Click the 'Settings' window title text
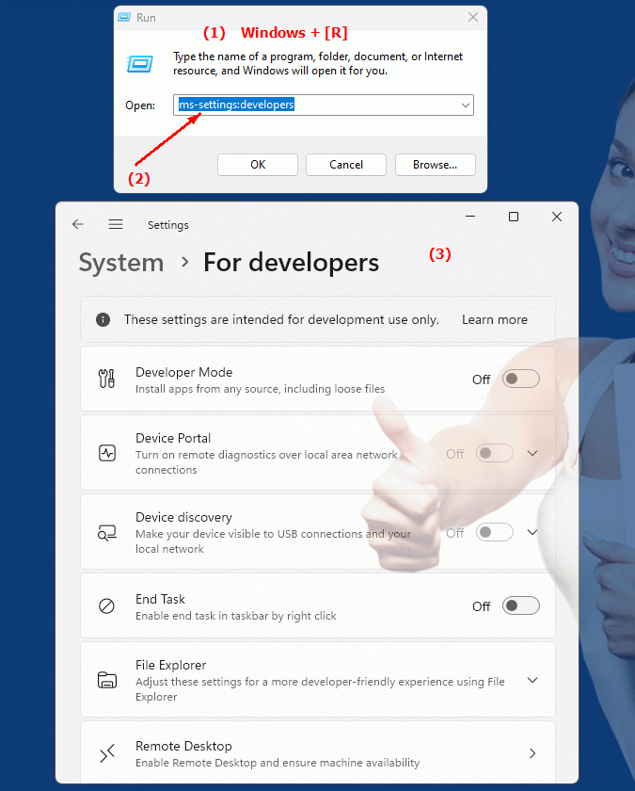Image resolution: width=635 pixels, height=791 pixels. (x=167, y=225)
